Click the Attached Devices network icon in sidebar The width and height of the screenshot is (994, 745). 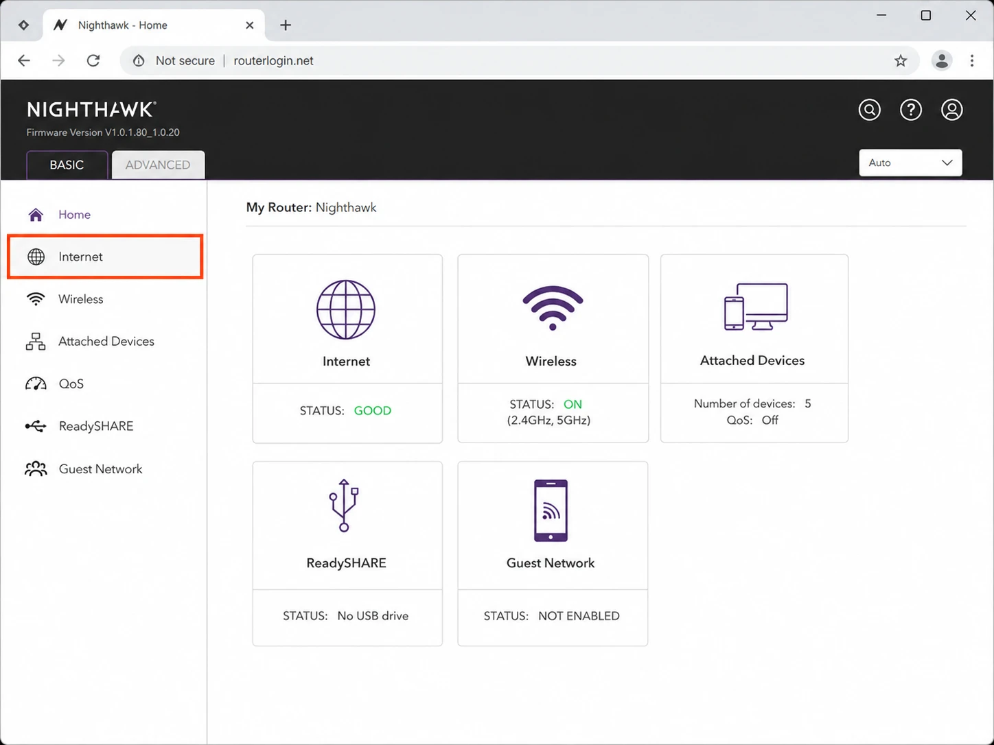coord(36,342)
